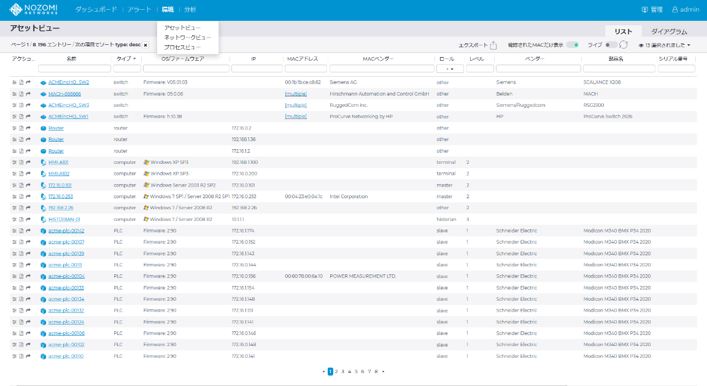Switch to the ダイアグラム tab
Image resolution: width=707 pixels, height=386 pixels.
tap(669, 31)
